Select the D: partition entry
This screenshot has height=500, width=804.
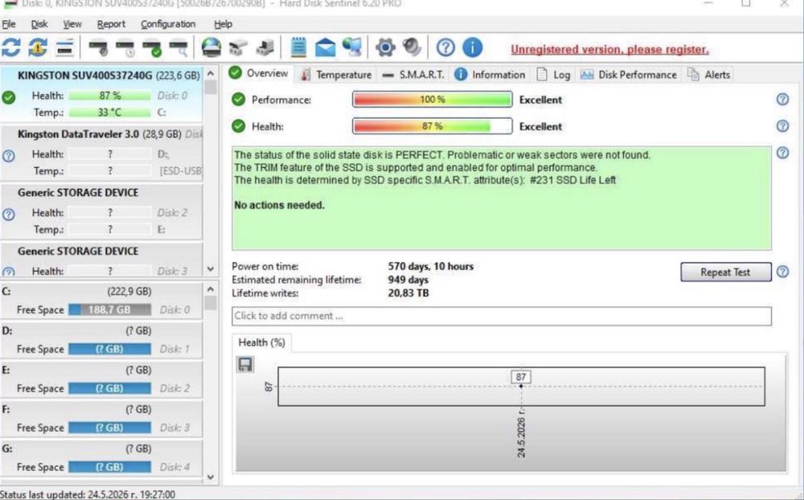(x=101, y=341)
